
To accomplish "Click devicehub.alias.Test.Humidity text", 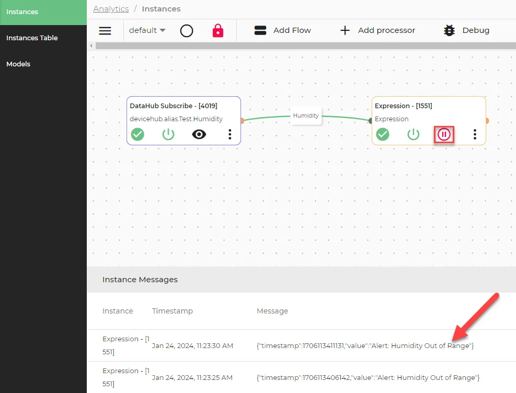I will point(176,119).
